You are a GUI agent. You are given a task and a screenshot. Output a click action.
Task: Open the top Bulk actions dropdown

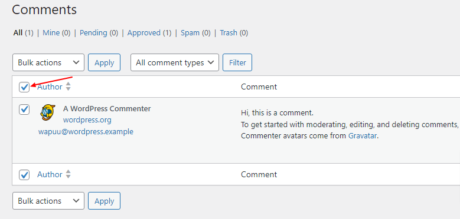tap(48, 62)
